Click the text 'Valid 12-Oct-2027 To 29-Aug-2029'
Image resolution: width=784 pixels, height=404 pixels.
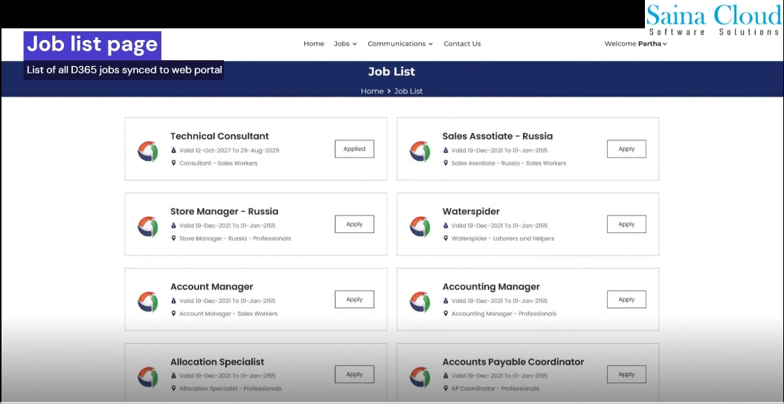click(x=229, y=150)
